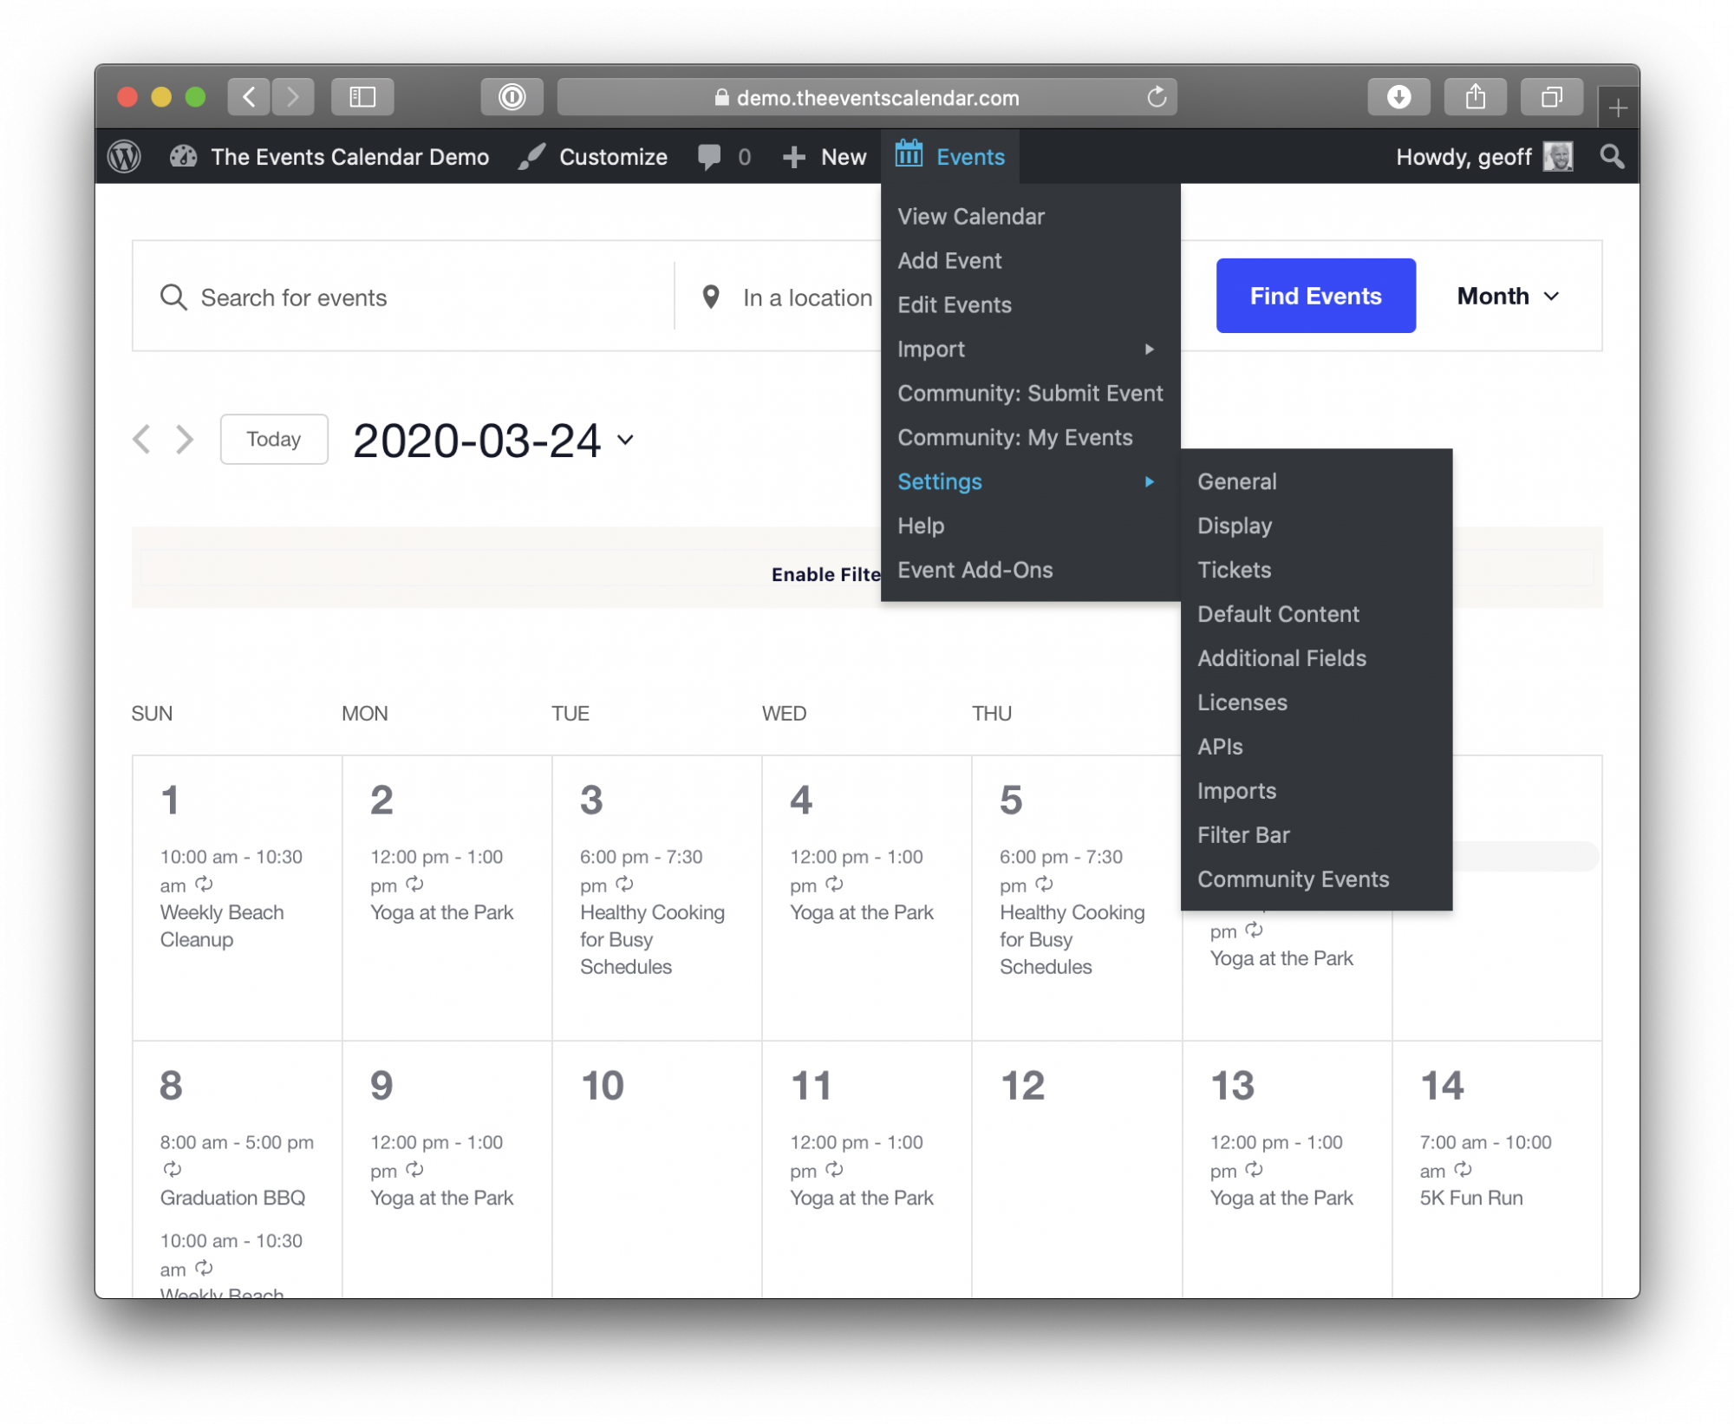This screenshot has width=1734, height=1424.
Task: Click the Find Events button
Action: [1314, 296]
